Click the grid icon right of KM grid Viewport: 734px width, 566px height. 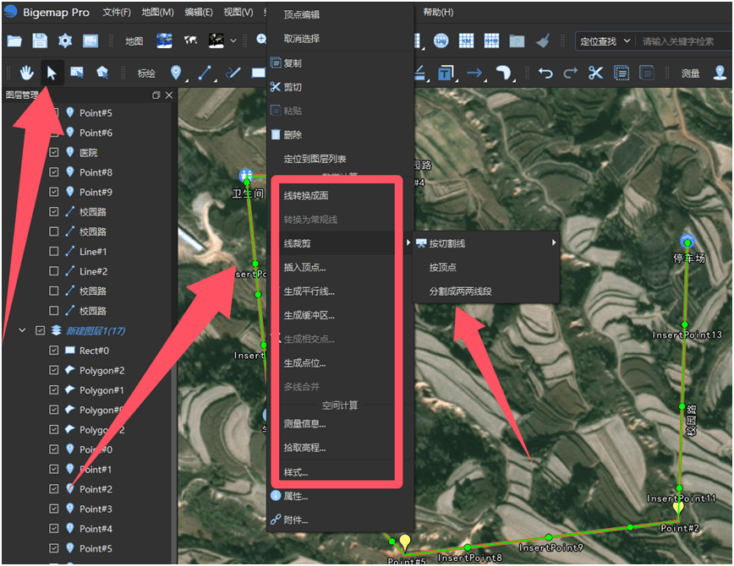pos(491,41)
